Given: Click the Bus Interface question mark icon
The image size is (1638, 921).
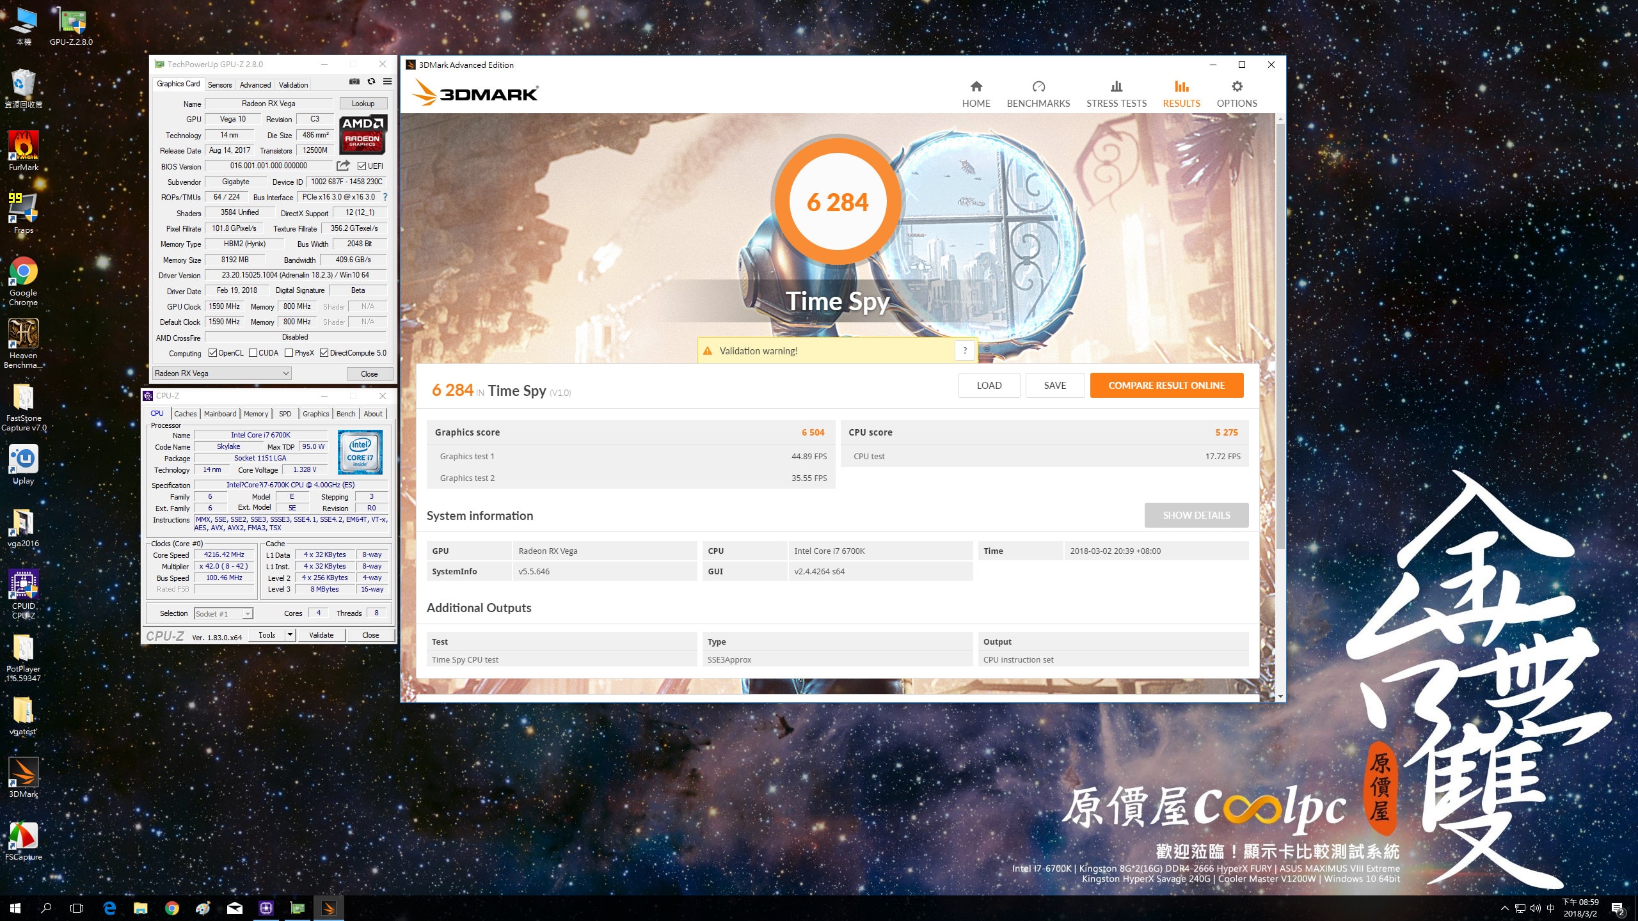Looking at the screenshot, I should point(385,197).
